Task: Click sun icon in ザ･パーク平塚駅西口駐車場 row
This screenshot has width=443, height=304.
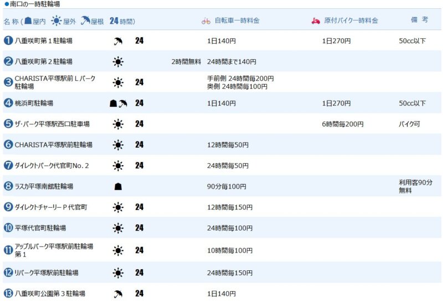Action: click(x=117, y=124)
